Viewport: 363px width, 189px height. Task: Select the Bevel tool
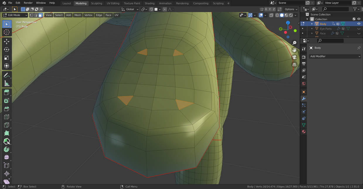point(6,109)
